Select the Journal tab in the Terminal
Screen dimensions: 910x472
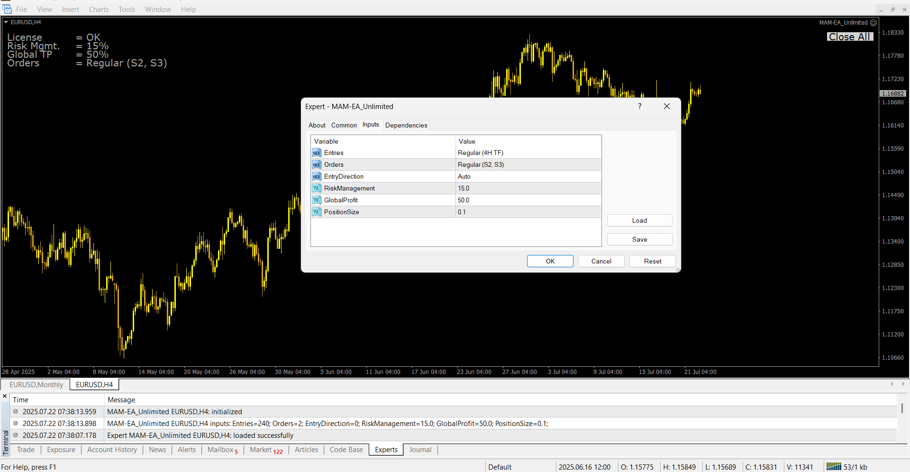(x=420, y=450)
